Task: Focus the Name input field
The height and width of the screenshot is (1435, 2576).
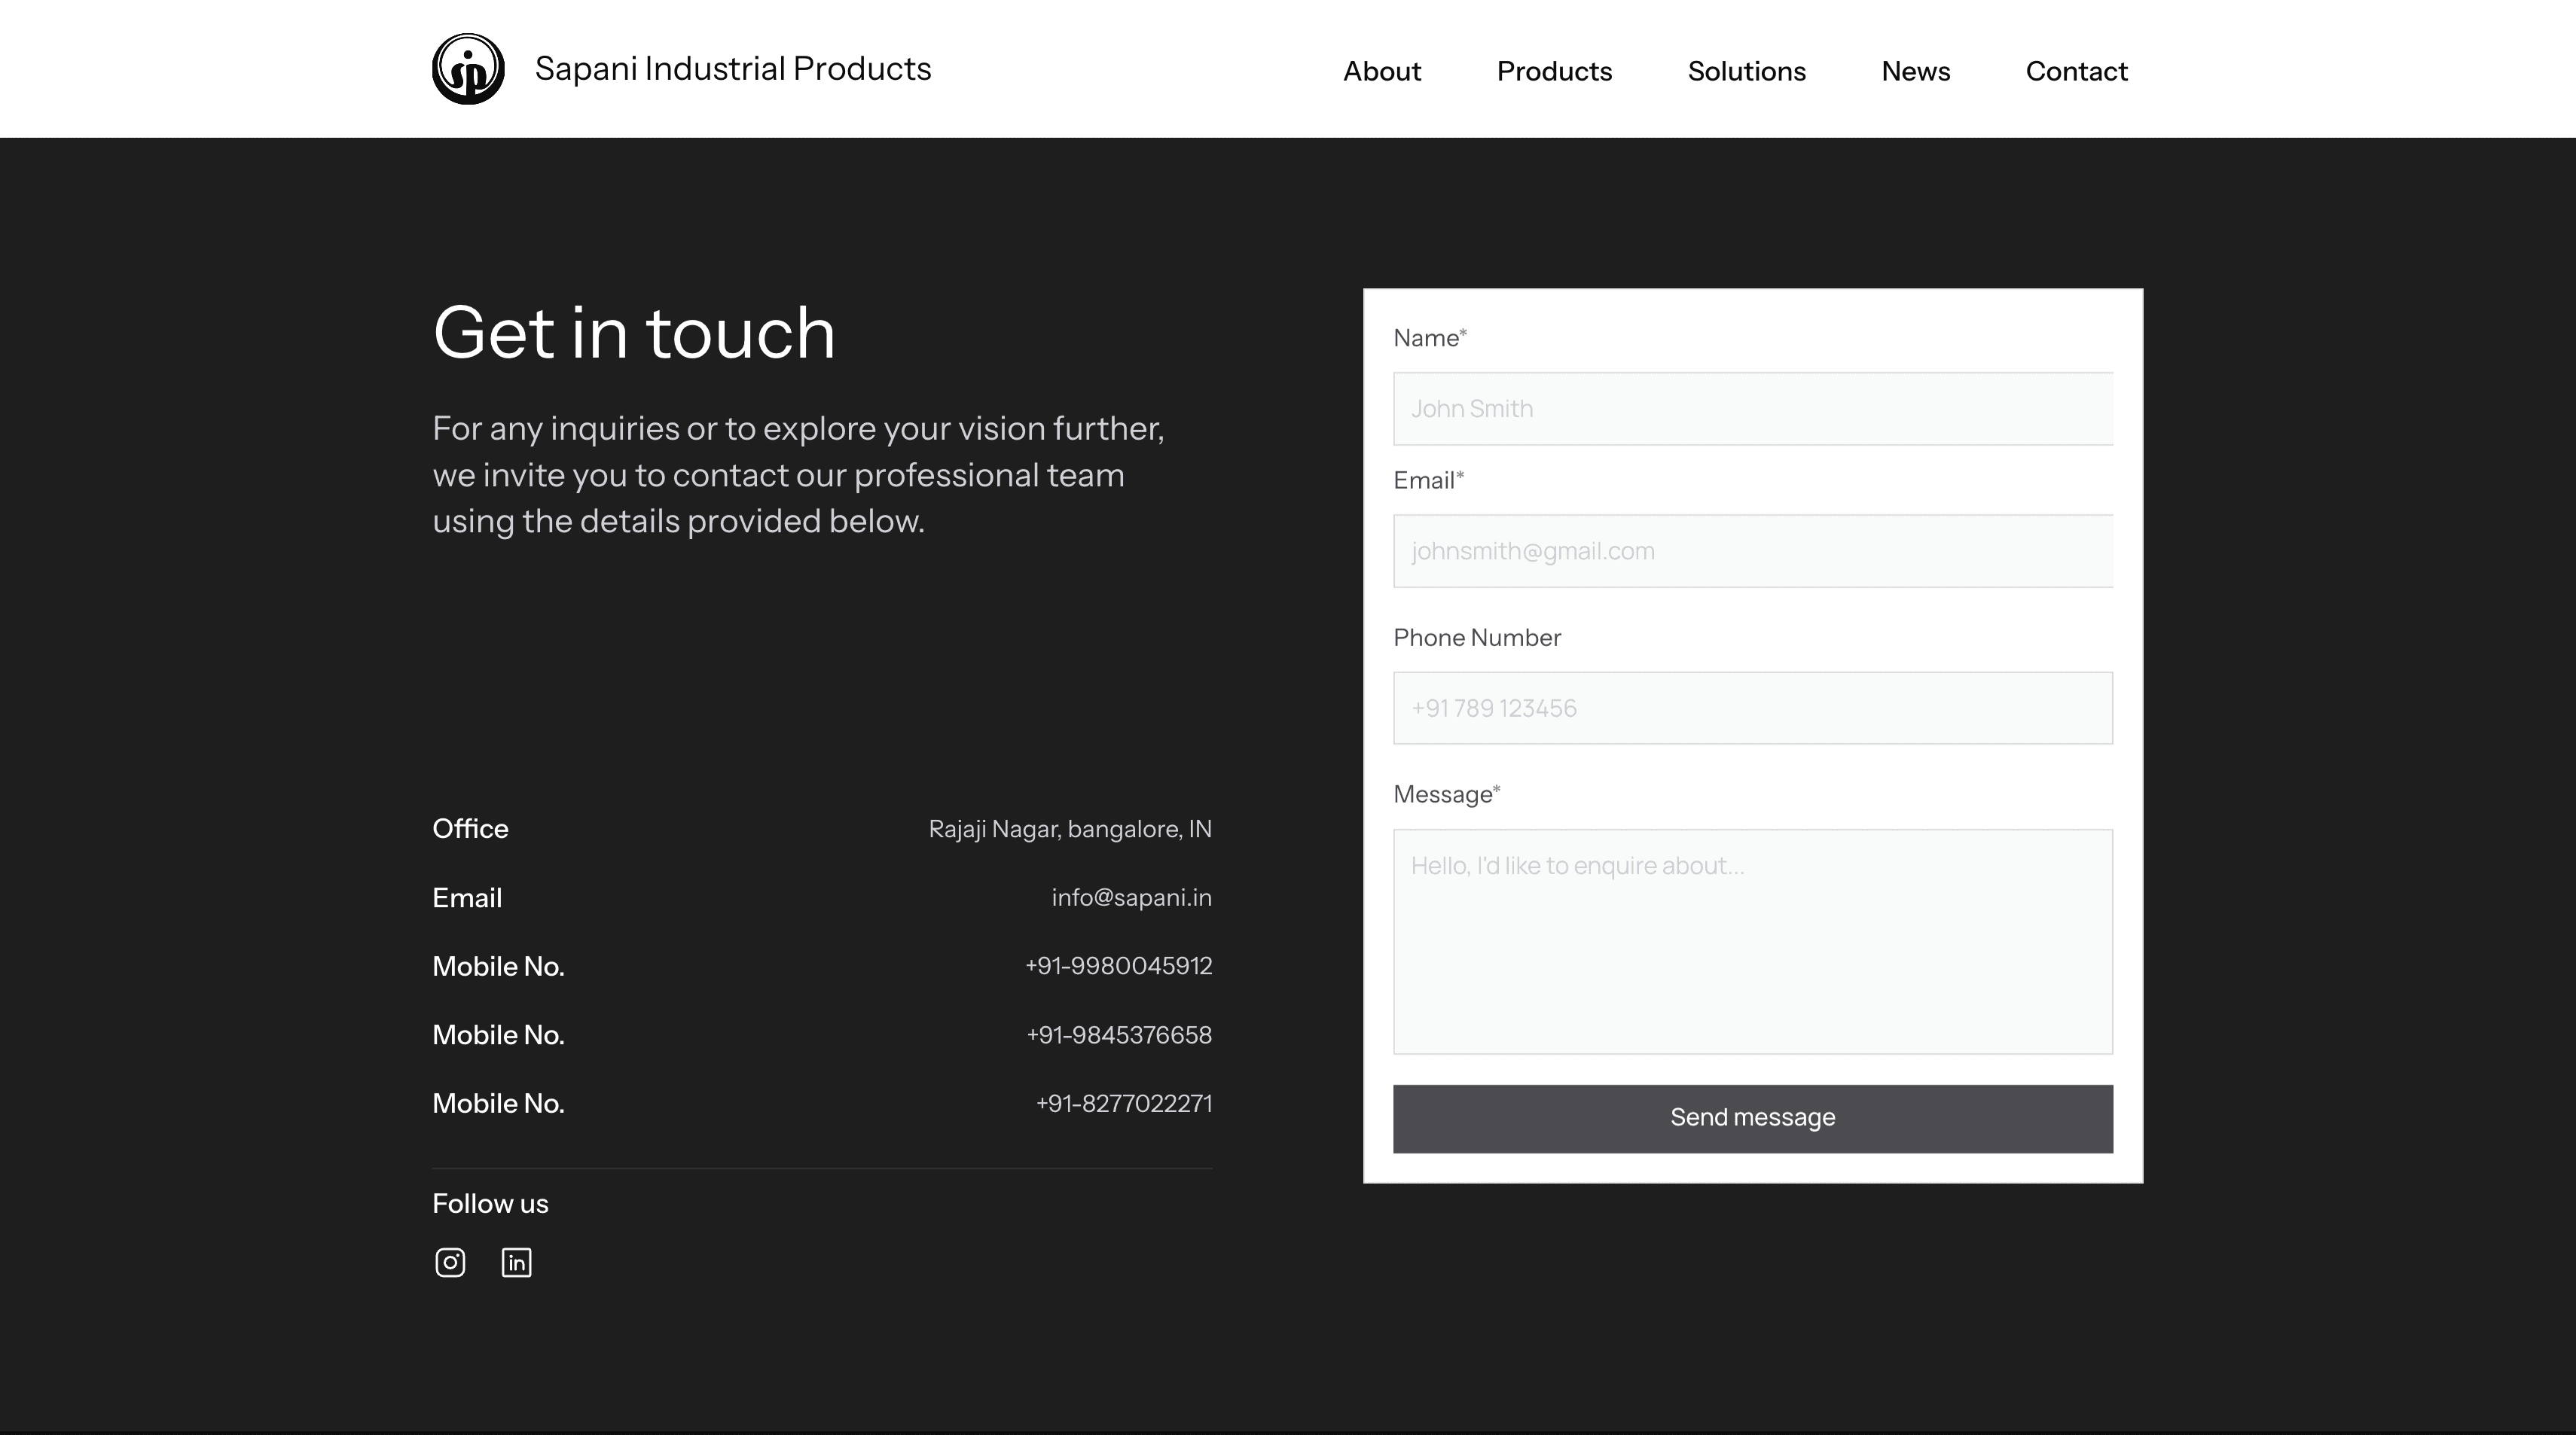Action: click(x=1752, y=409)
